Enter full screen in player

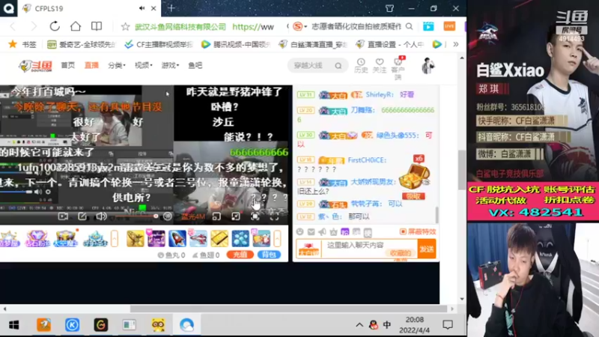(x=274, y=216)
